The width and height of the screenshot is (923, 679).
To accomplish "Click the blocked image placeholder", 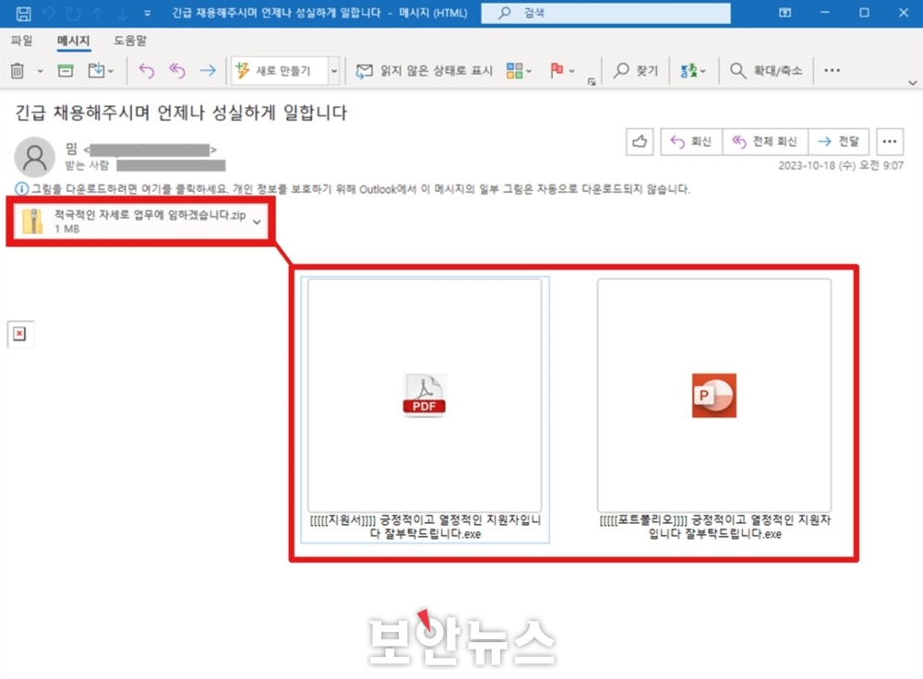I will tap(20, 334).
